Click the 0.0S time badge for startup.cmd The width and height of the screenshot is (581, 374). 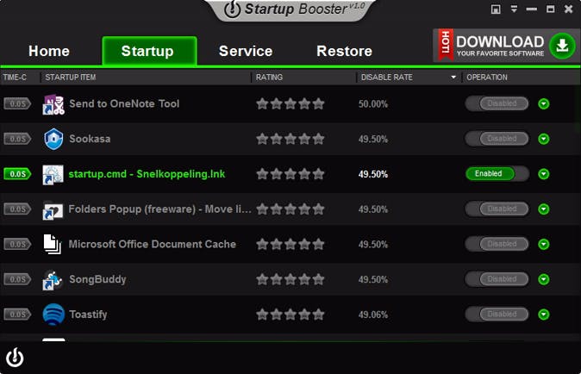pos(17,174)
